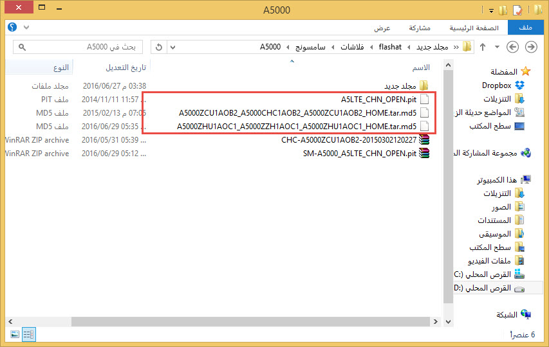Open Quick Access Toolbar customize dropdown
Image resolution: width=549 pixels, height=347 pixels.
(x=491, y=11)
